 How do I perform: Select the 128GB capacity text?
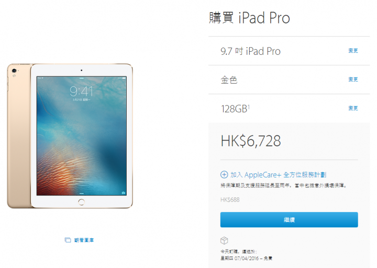(234, 109)
